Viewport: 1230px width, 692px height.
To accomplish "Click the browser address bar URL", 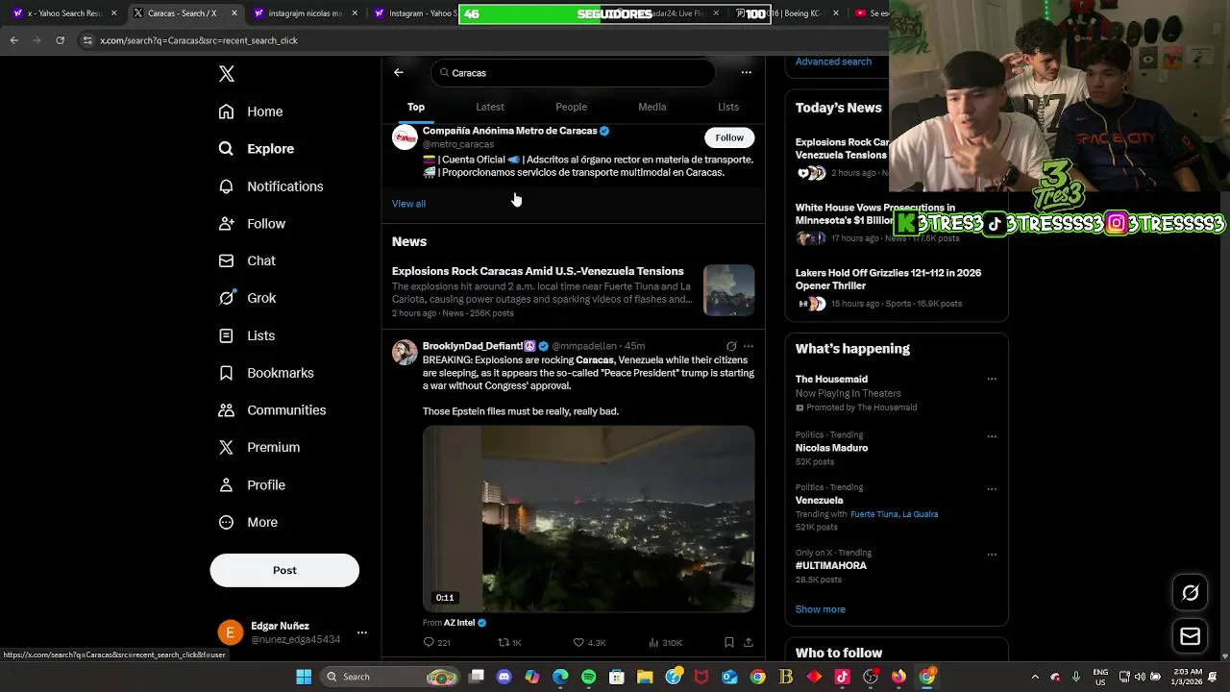I will [x=199, y=40].
